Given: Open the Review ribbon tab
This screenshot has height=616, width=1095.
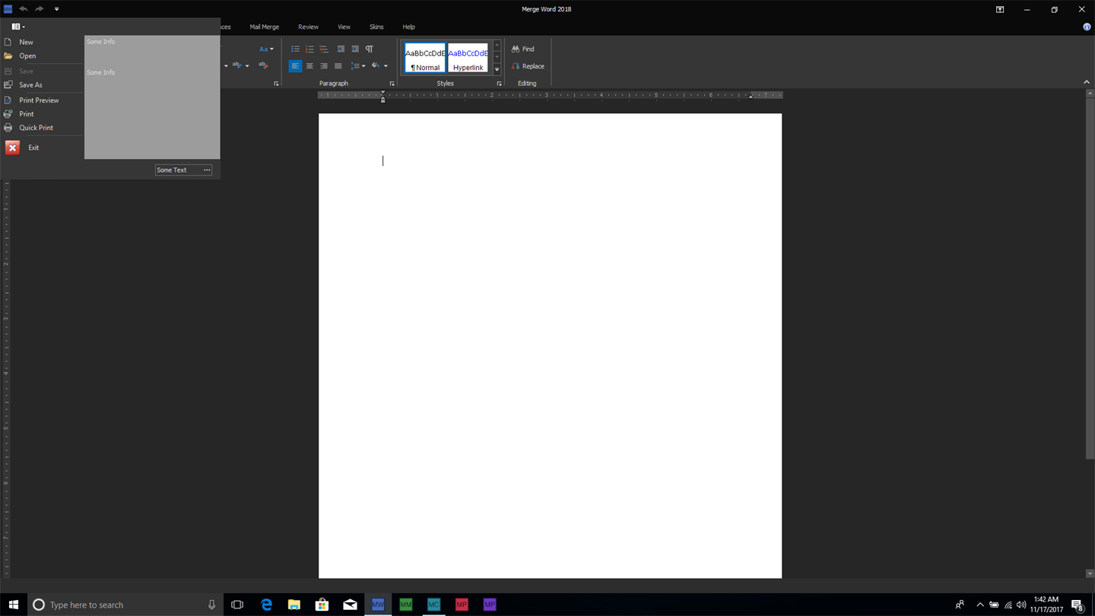Looking at the screenshot, I should pos(308,27).
